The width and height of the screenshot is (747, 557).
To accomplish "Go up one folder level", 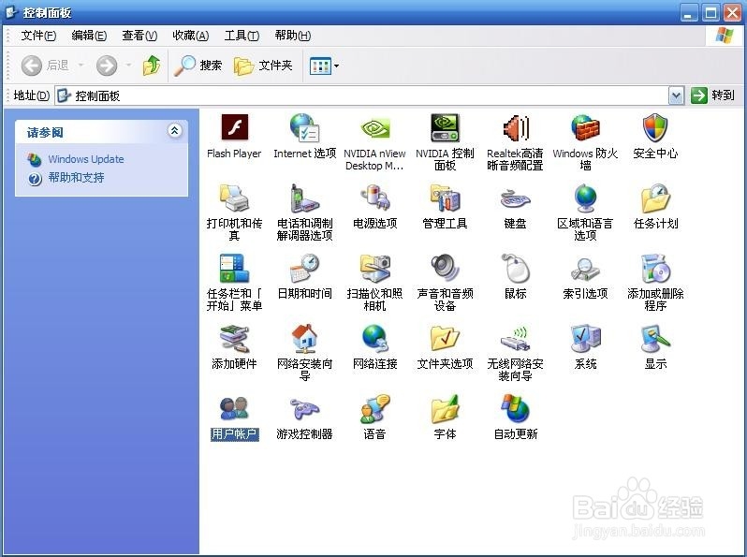I will point(152,66).
